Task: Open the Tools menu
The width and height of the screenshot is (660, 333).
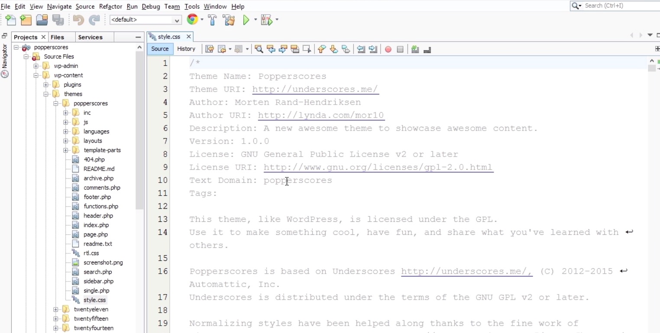Action: (192, 6)
